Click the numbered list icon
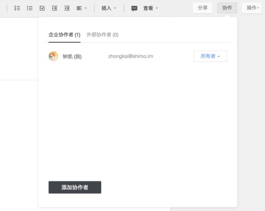This screenshot has height=211, width=265. point(17,8)
